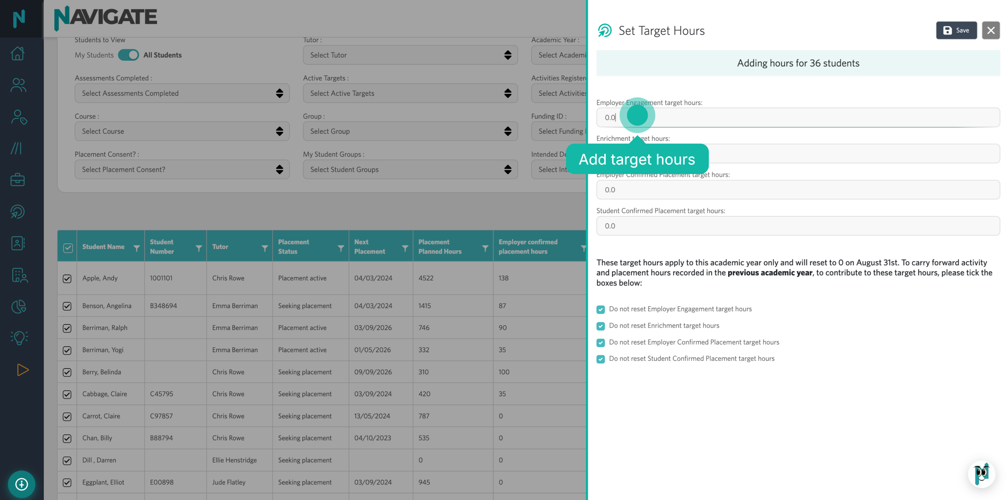Open the Select Course dropdown
This screenshot has height=500, width=1008.
pos(182,131)
